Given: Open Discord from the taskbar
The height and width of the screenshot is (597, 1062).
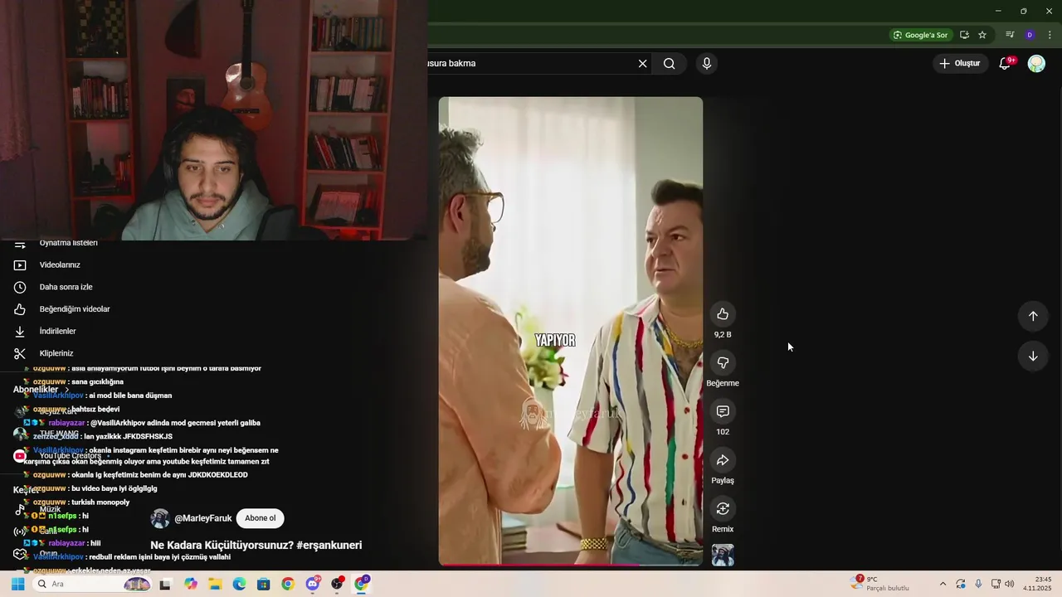Looking at the screenshot, I should (313, 584).
